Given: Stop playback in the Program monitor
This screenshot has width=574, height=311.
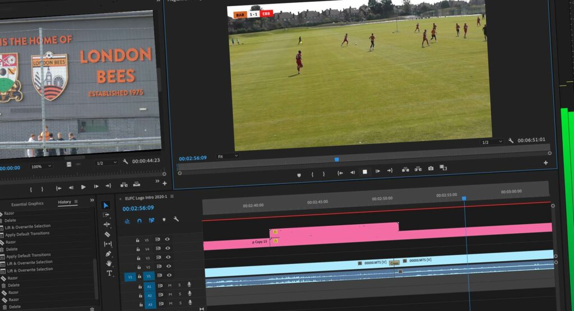Looking at the screenshot, I should pyautogui.click(x=364, y=172).
